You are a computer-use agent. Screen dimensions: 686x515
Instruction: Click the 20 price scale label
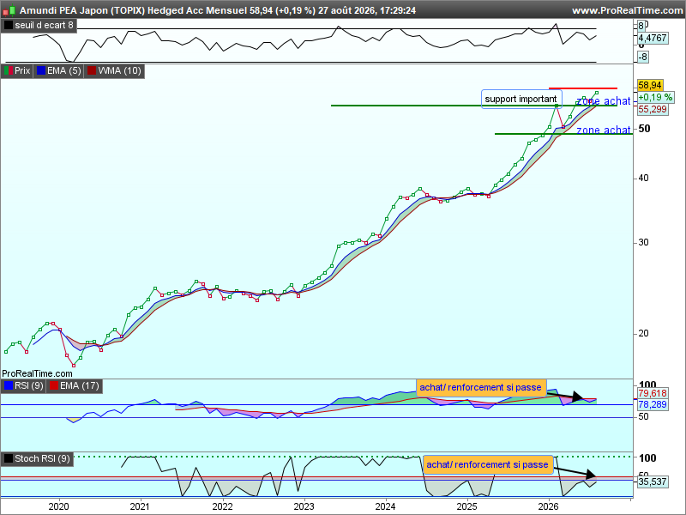coord(644,334)
